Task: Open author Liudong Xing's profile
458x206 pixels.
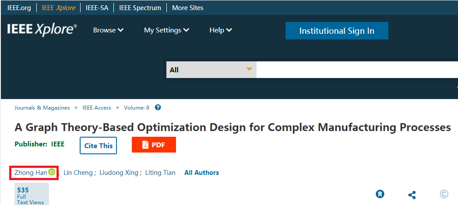Action: click(119, 173)
